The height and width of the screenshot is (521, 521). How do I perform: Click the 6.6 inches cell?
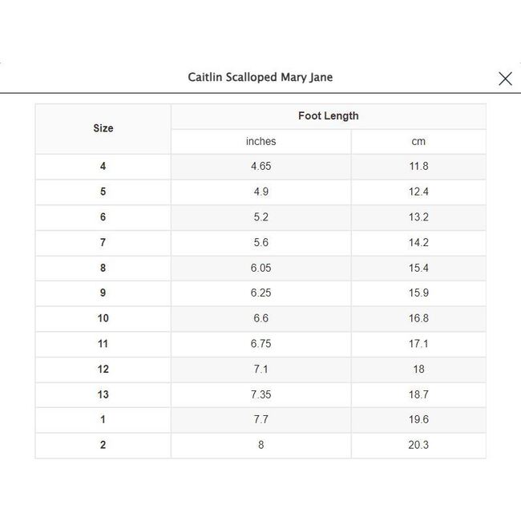pos(260,318)
